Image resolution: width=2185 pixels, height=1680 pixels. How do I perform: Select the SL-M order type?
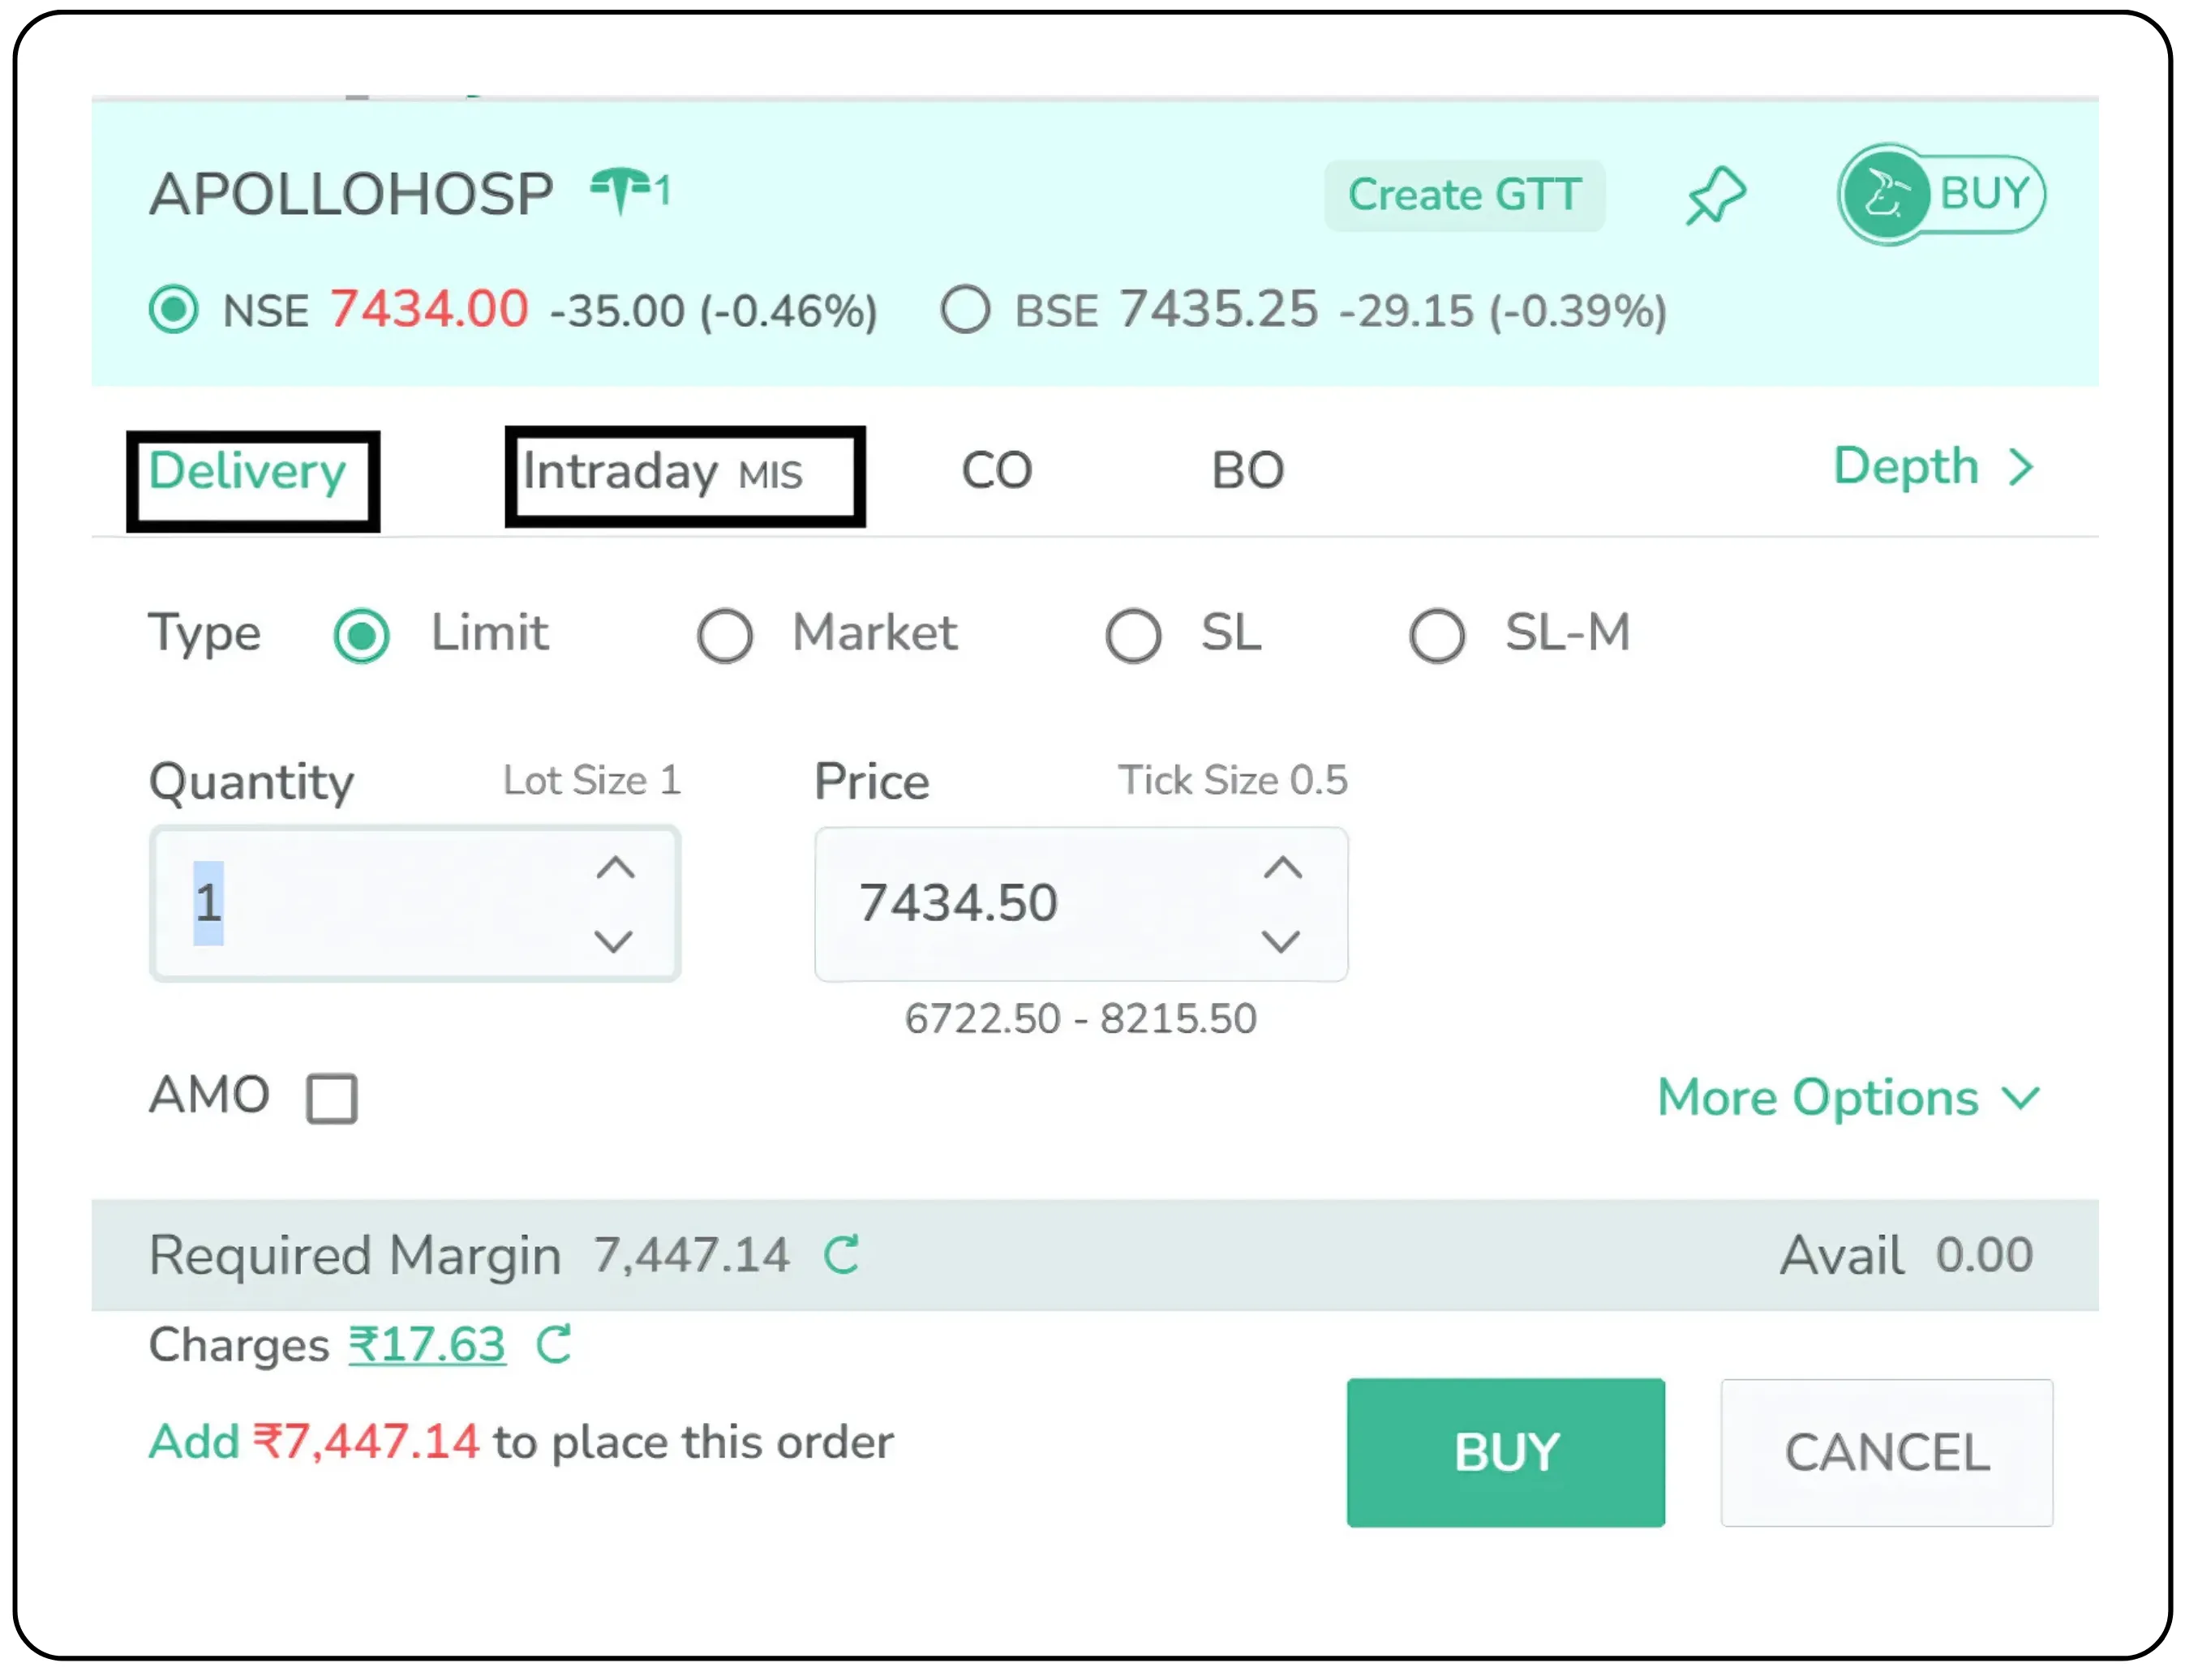point(1436,636)
